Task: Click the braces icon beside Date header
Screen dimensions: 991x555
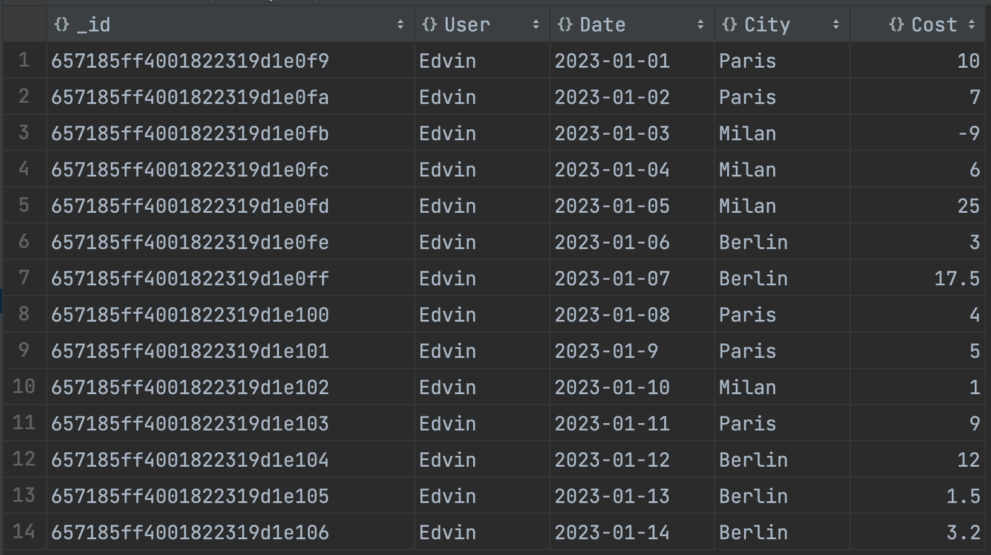Action: [x=565, y=25]
